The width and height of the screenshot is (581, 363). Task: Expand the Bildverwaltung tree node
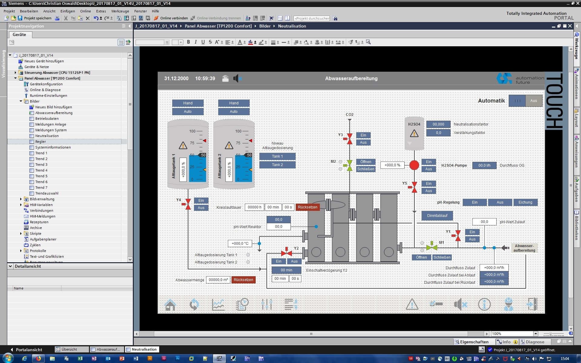click(x=21, y=199)
